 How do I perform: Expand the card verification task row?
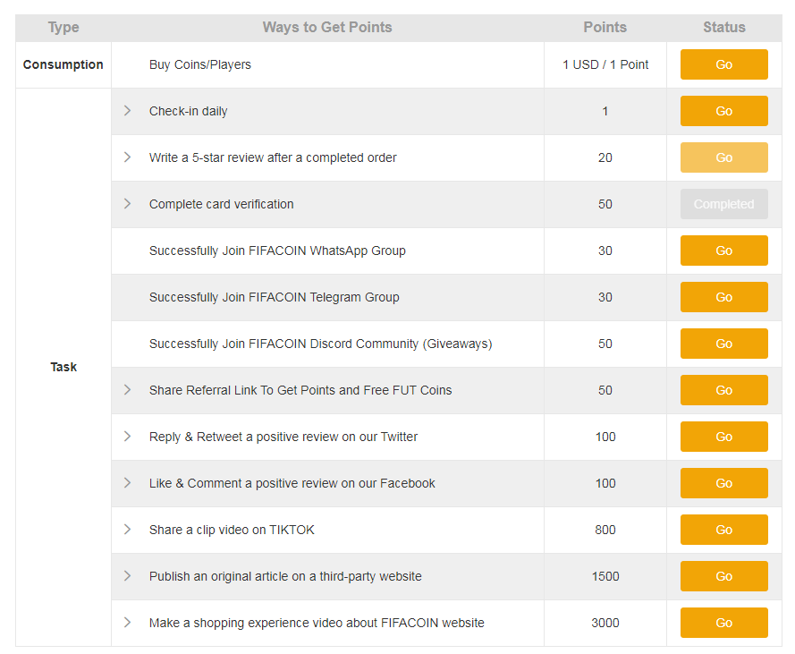coord(128,204)
